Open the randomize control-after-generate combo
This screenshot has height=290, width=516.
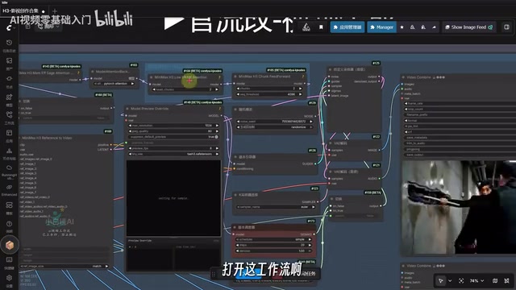click(275, 127)
